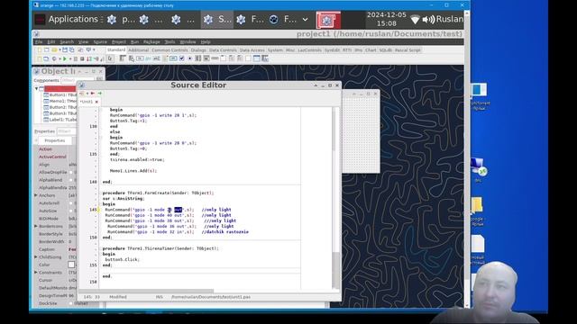Select the pointer tool in the component palette
This screenshot has width=577, height=324.
[110, 58]
